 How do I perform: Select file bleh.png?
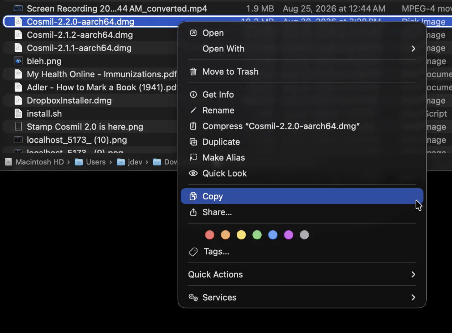[x=44, y=61]
